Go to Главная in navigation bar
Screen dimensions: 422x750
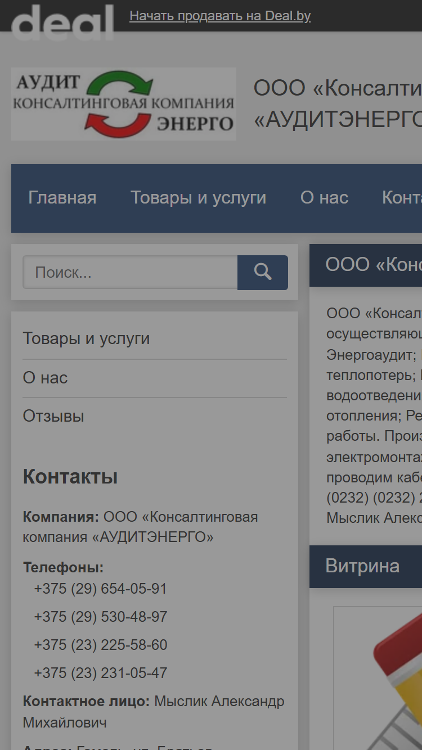point(62,198)
